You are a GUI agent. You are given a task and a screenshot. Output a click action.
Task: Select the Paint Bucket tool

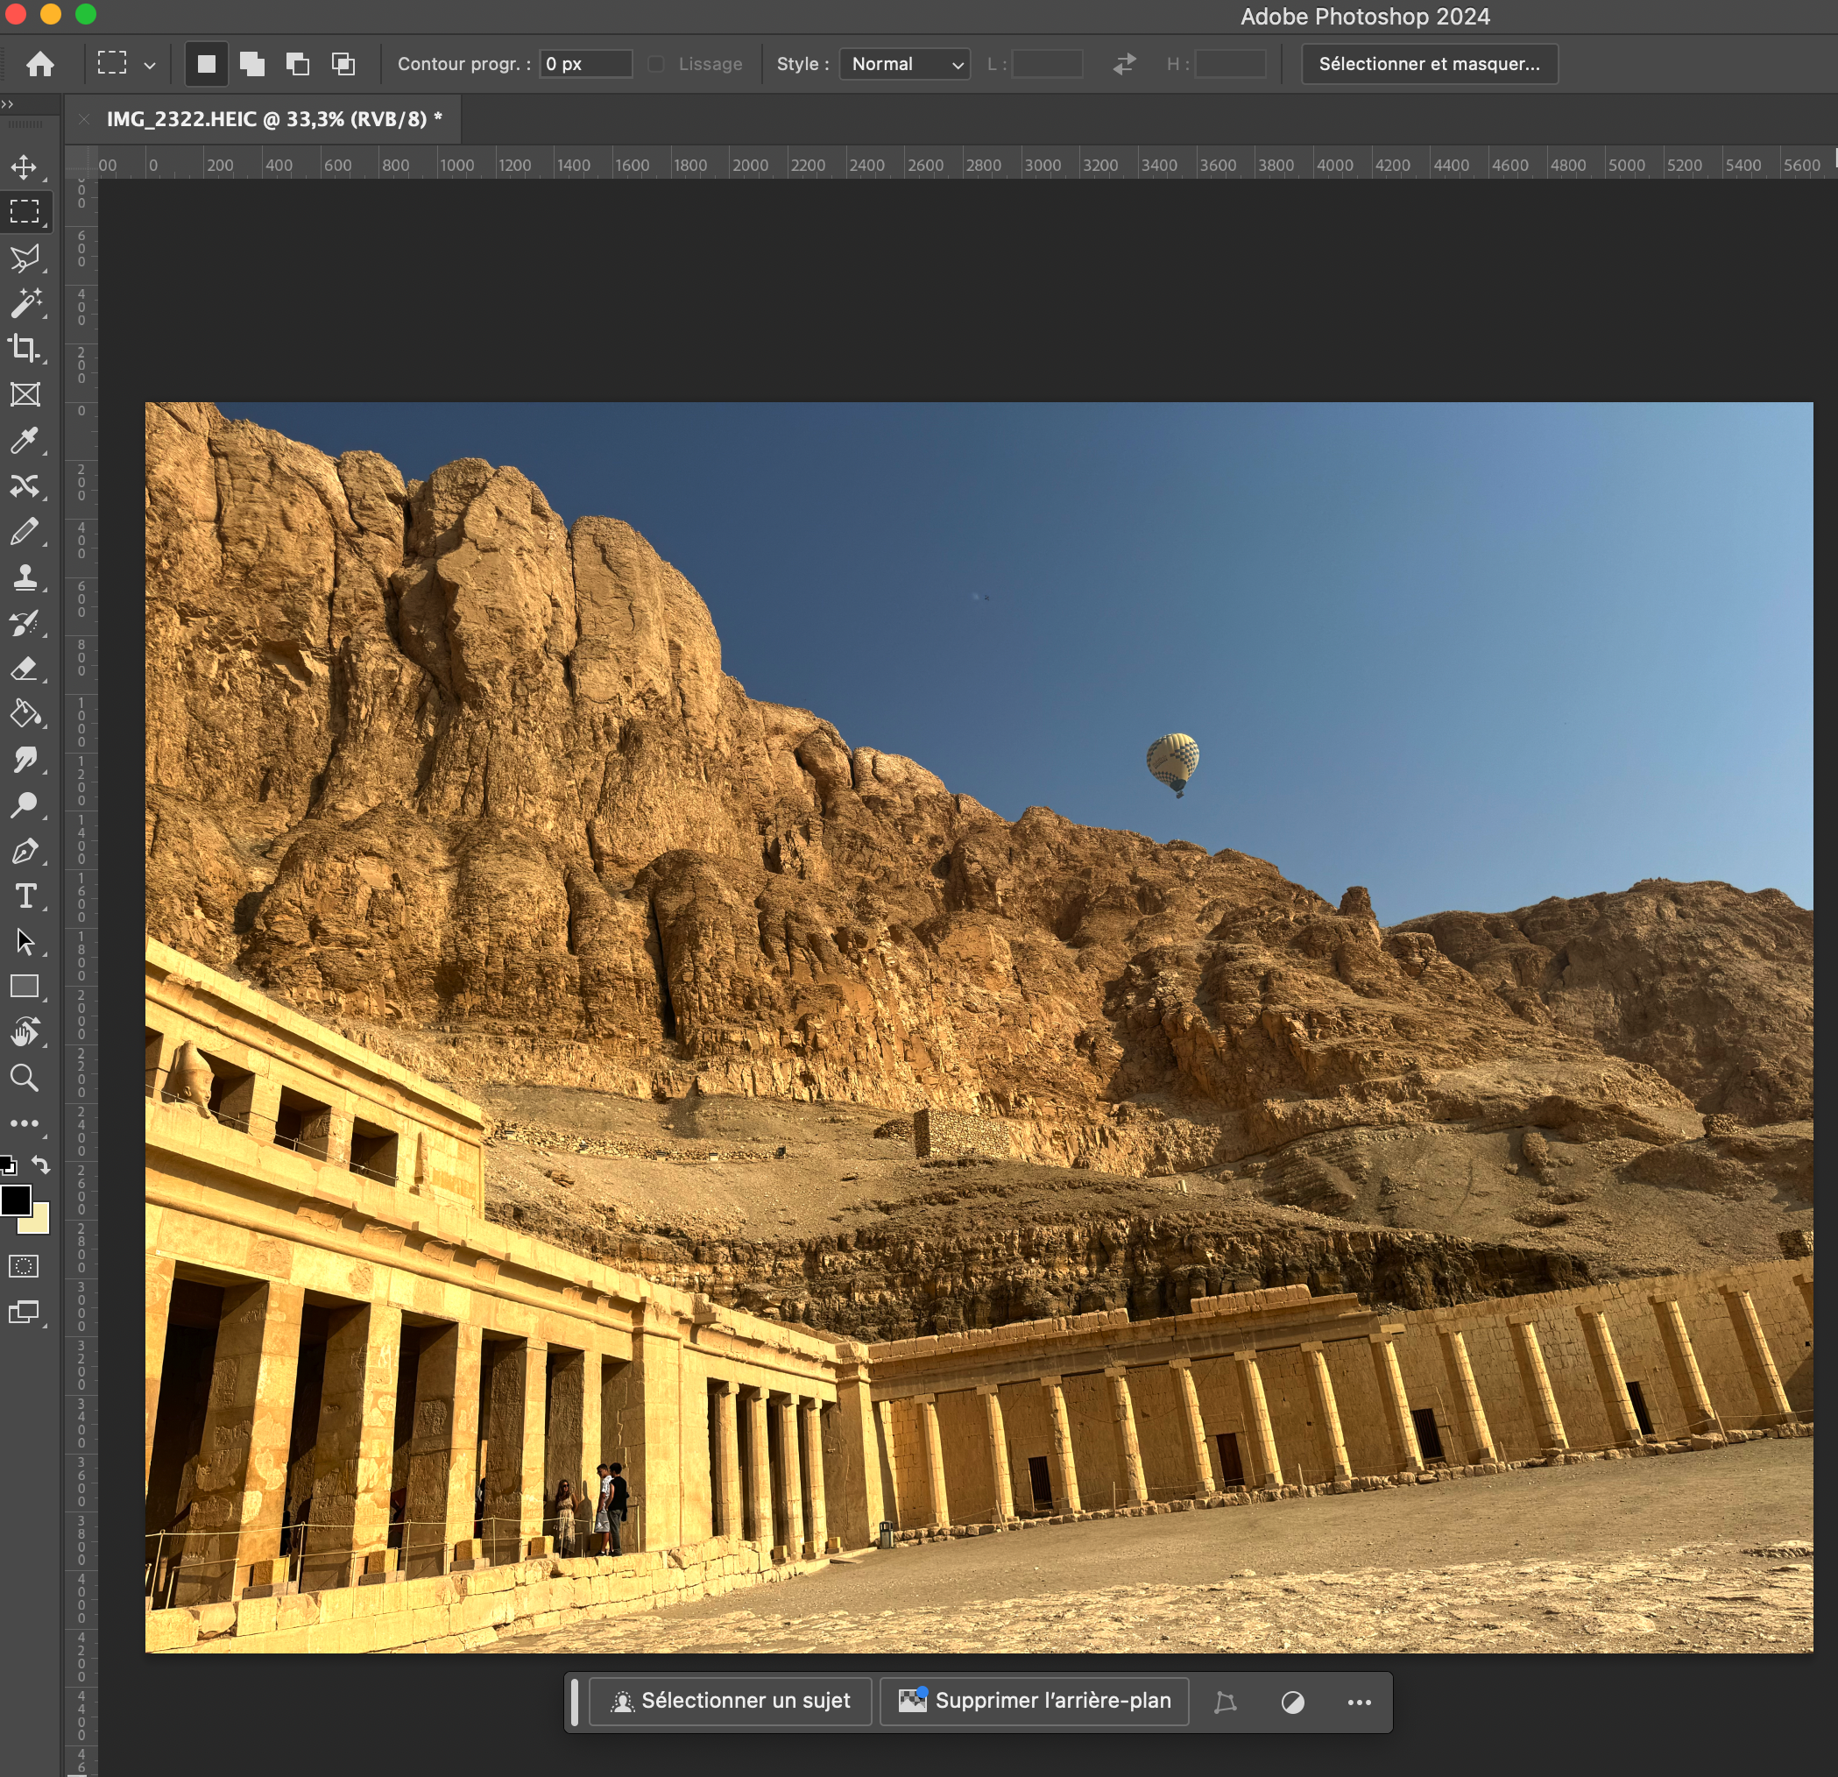(25, 714)
